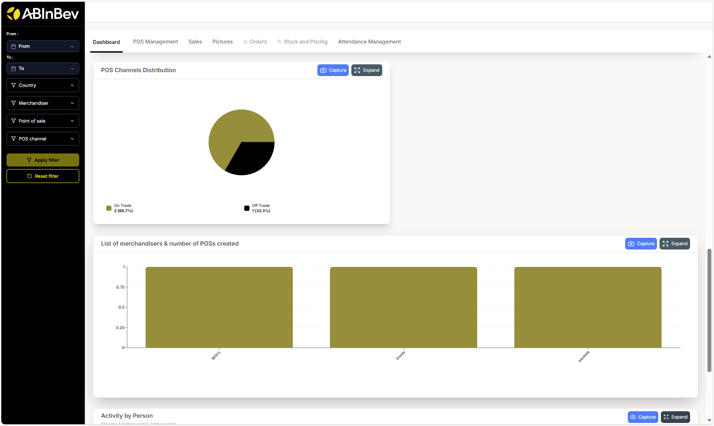Click the Expand icon on Activity by Person panel
This screenshot has width=714, height=426.
tap(665, 417)
